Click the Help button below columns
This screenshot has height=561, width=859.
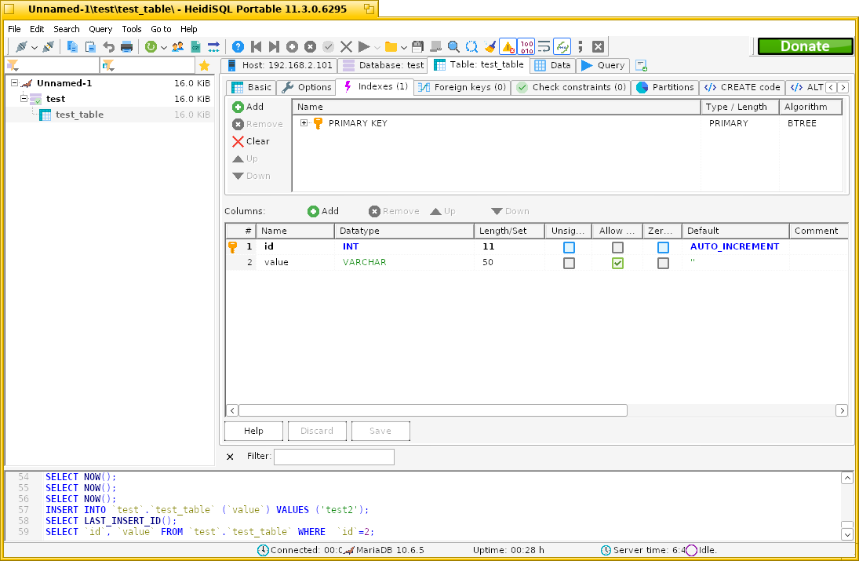253,431
